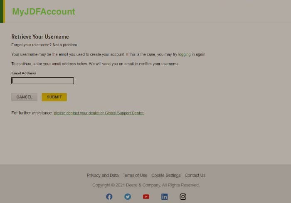
Task: Open the YouTube social icon
Action: (x=146, y=196)
